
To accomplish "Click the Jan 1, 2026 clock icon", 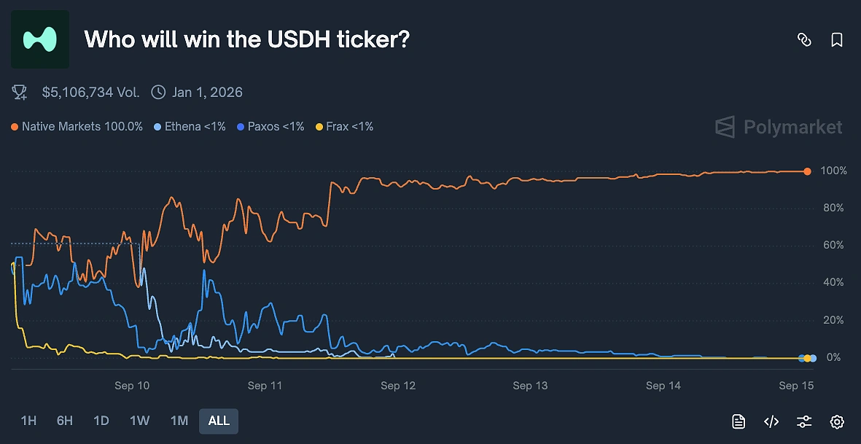I will pos(157,92).
